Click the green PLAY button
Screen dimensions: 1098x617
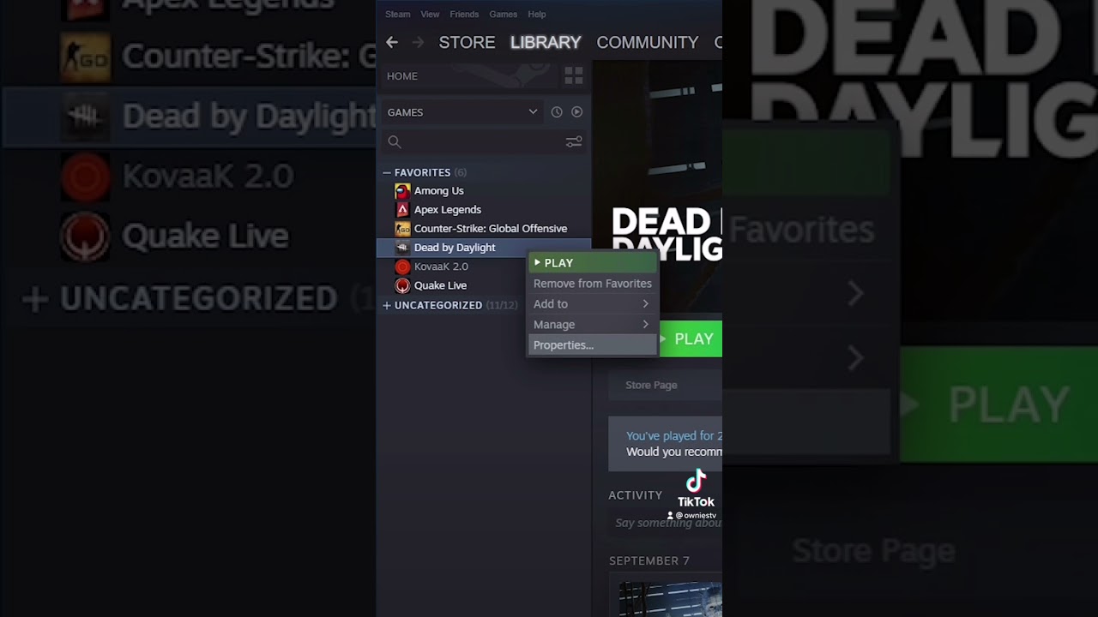coord(691,339)
